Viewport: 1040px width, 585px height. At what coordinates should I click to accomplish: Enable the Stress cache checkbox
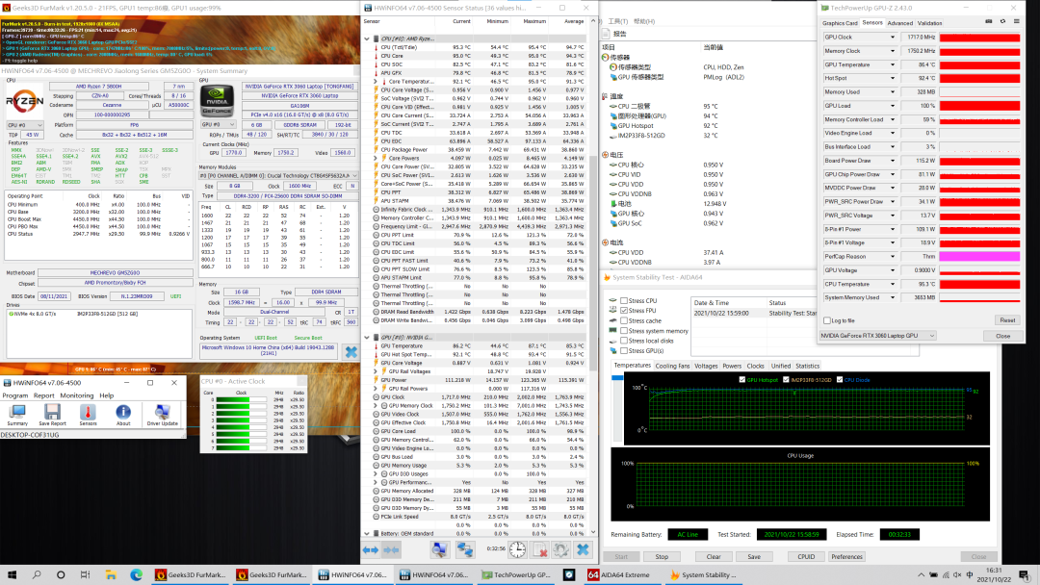[x=624, y=320]
